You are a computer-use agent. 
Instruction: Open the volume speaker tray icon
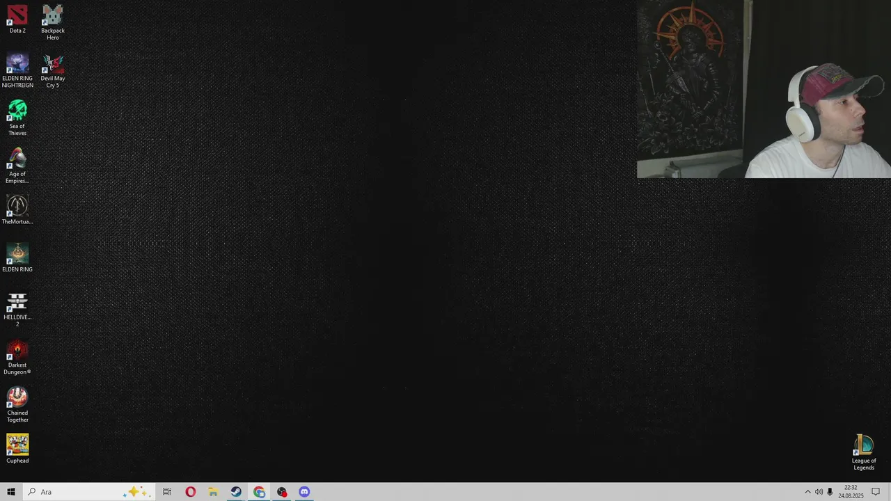pyautogui.click(x=819, y=492)
